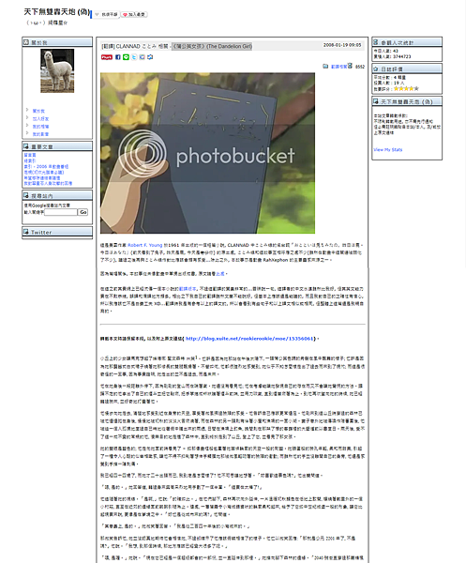Image resolution: width=466 pixels, height=563 pixels.
Task: Click the 關於我 panel header icon
Action: pos(26,42)
